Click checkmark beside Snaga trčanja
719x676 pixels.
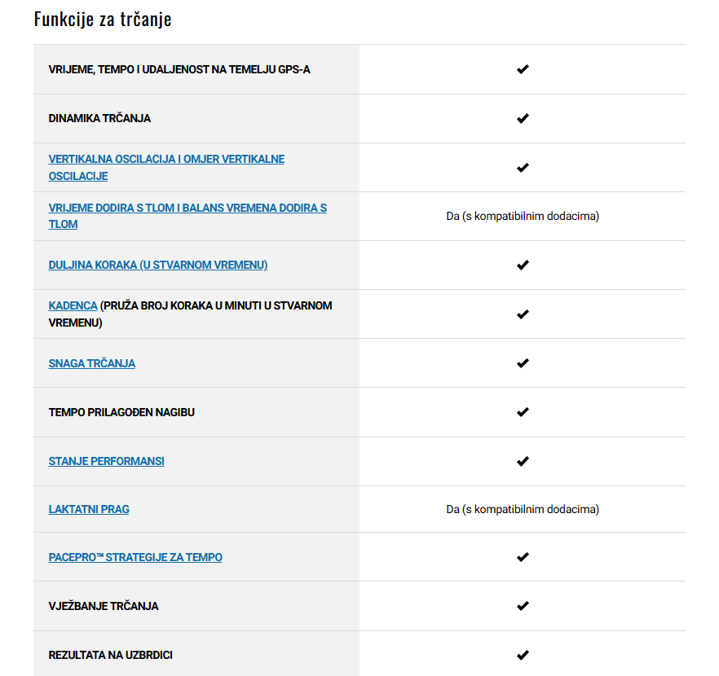[x=523, y=363]
